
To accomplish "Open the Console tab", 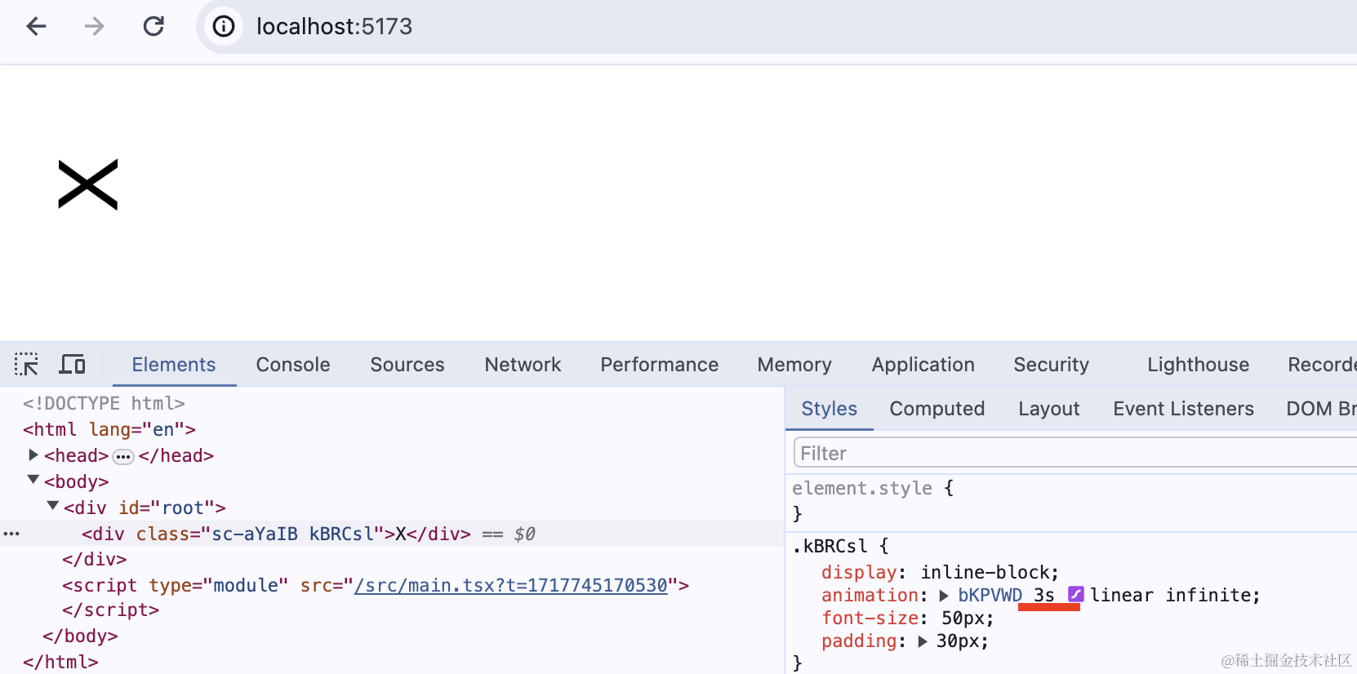I will point(293,365).
